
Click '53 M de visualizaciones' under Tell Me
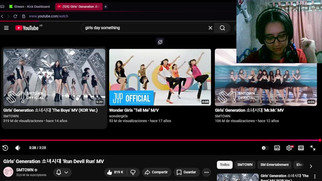coord(128,121)
